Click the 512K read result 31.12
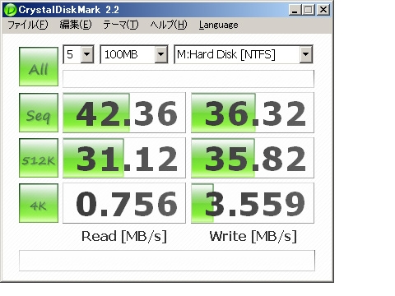This screenshot has width=395, height=296. coord(124,158)
